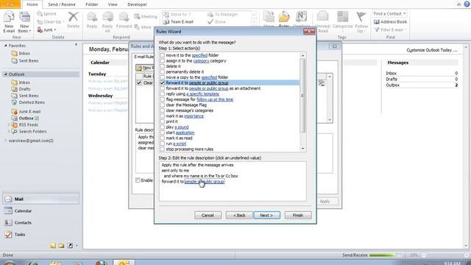Click the New E-mail ribbon icon
The width and height of the screenshot is (471, 265).
point(9,21)
